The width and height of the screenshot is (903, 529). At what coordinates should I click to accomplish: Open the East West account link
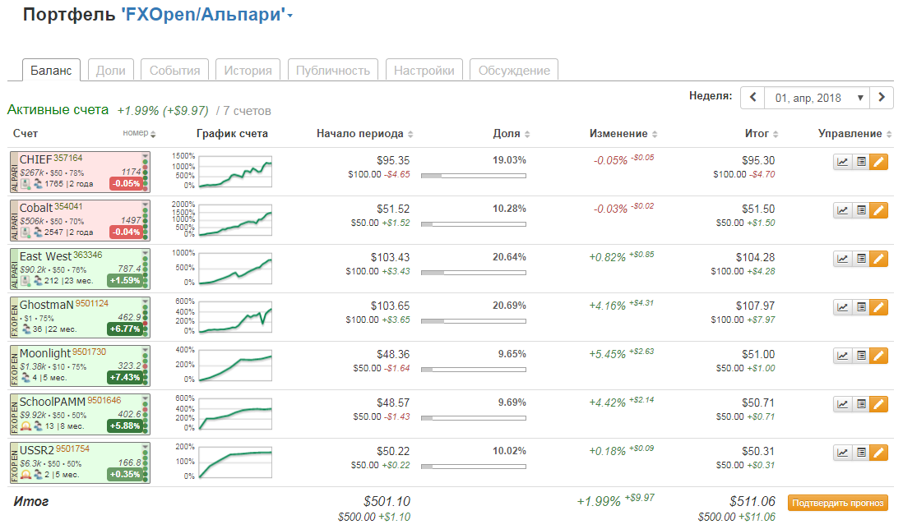coord(45,256)
